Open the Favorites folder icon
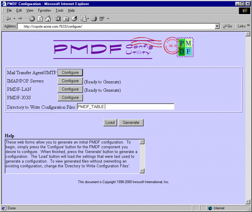This screenshot has height=212, width=252. [66, 19]
